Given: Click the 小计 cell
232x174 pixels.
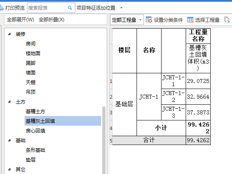Looking at the screenshot, I should (161, 128).
